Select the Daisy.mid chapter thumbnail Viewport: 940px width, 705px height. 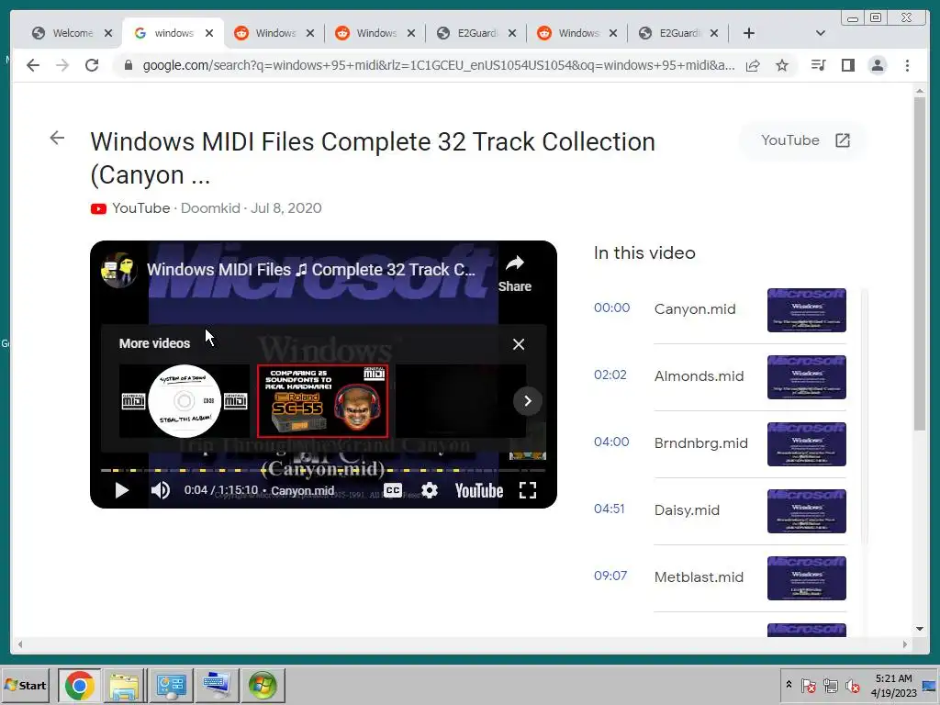coord(807,511)
